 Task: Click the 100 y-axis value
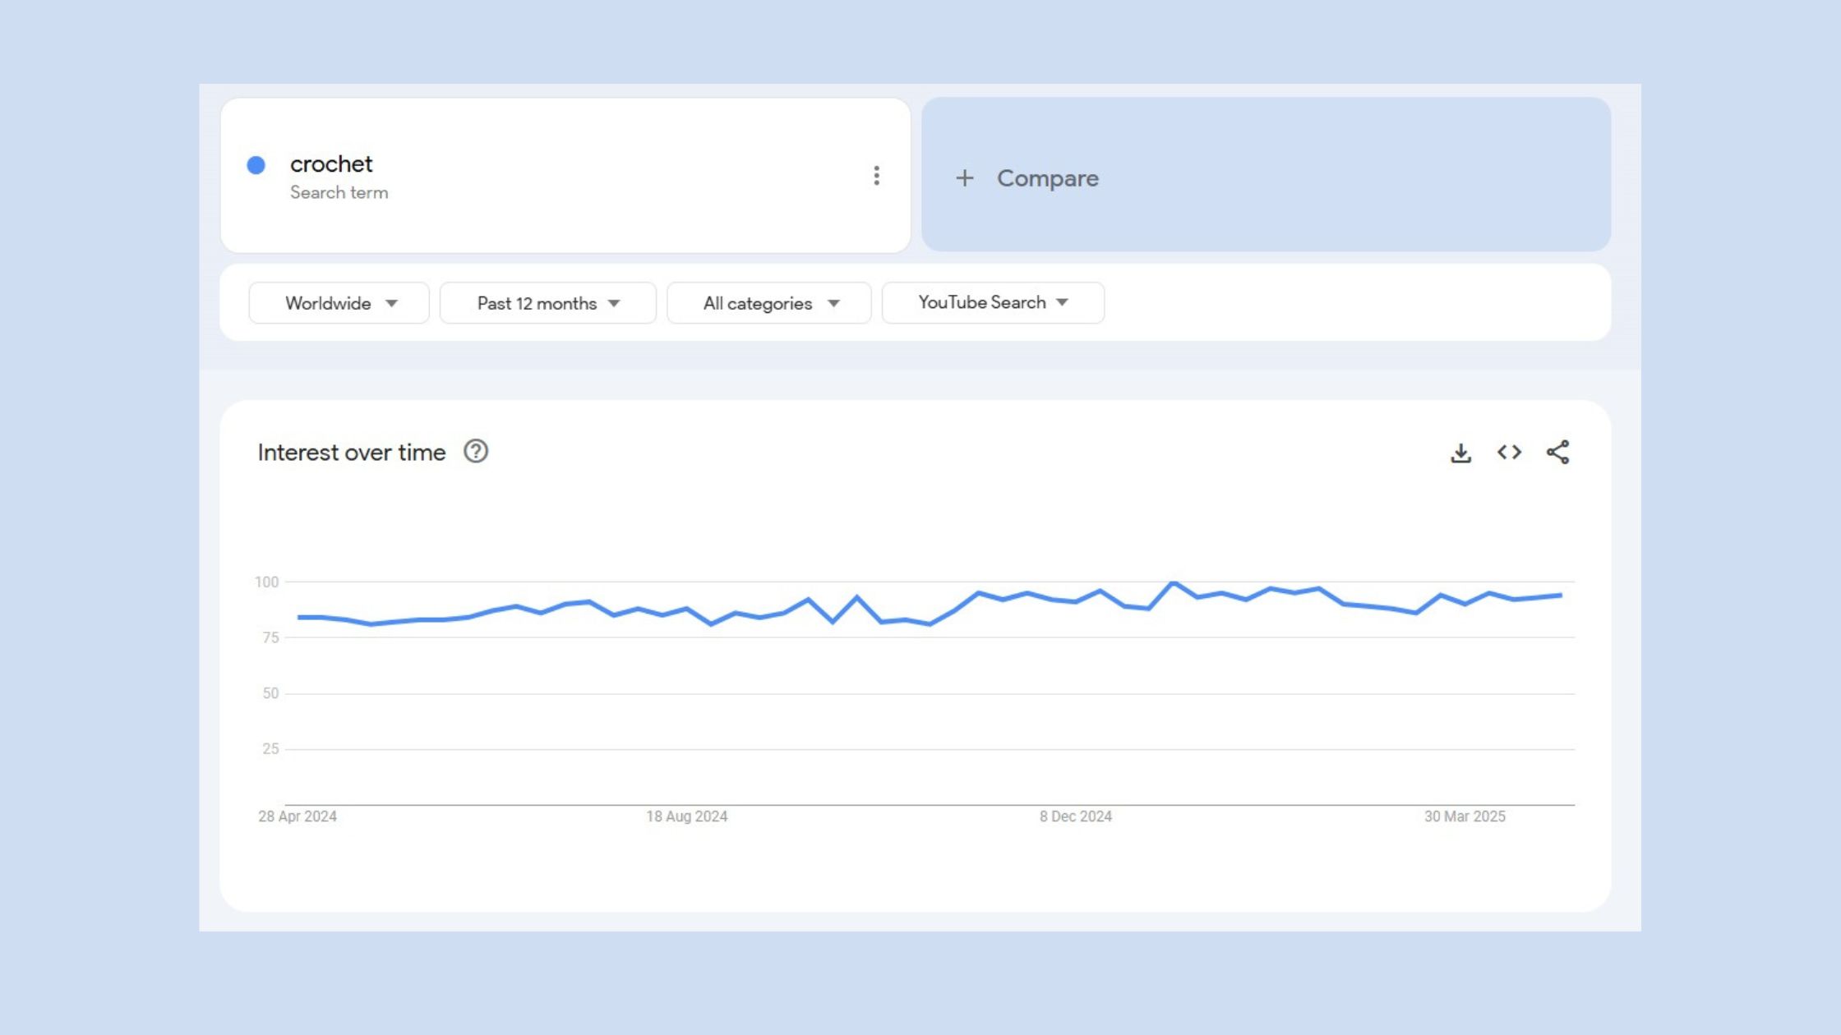click(x=267, y=582)
